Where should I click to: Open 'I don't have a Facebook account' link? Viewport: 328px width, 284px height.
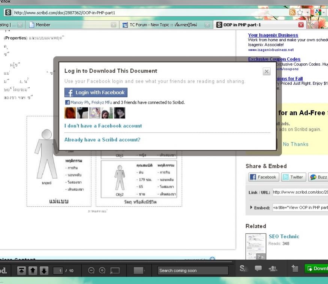pyautogui.click(x=103, y=126)
